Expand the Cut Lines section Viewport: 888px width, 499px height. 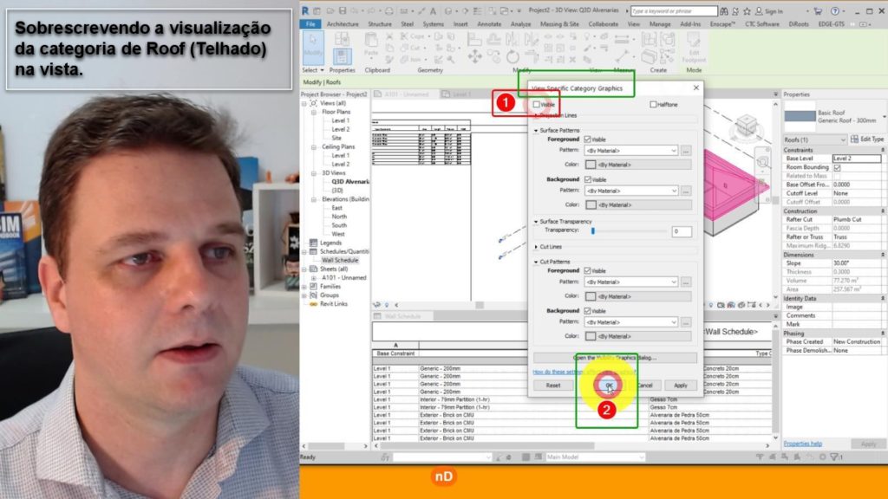point(536,247)
